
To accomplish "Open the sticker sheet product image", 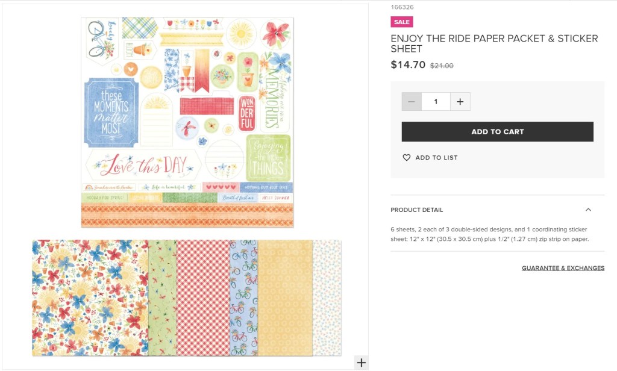I will (187, 122).
